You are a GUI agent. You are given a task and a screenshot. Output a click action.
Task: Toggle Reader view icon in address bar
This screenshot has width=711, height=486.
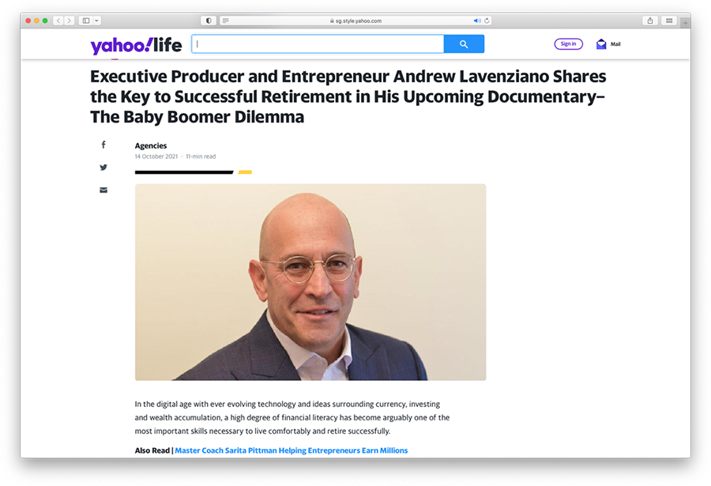pos(225,21)
